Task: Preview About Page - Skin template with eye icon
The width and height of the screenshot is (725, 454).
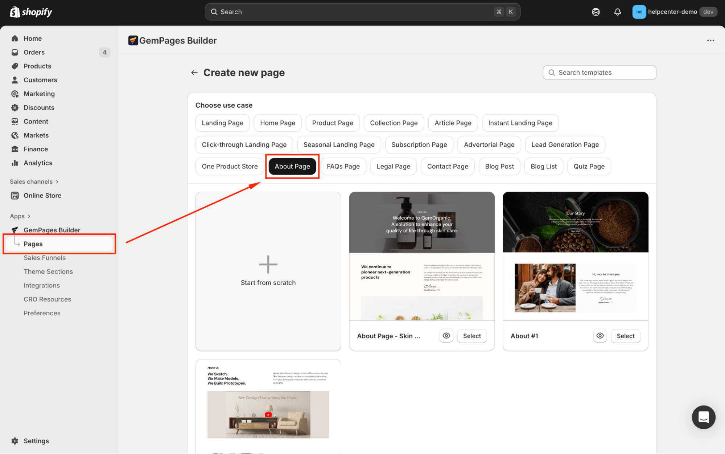Action: click(x=446, y=336)
